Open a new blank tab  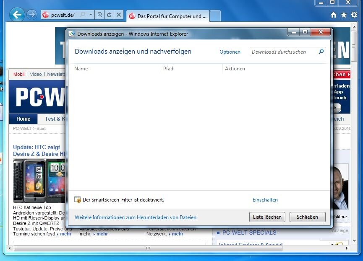[x=215, y=16]
